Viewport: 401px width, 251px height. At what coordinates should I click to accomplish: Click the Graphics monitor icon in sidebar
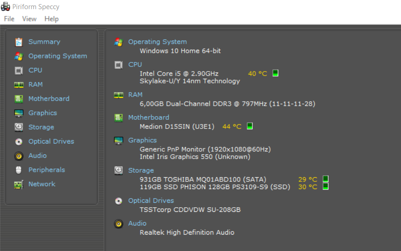point(19,113)
